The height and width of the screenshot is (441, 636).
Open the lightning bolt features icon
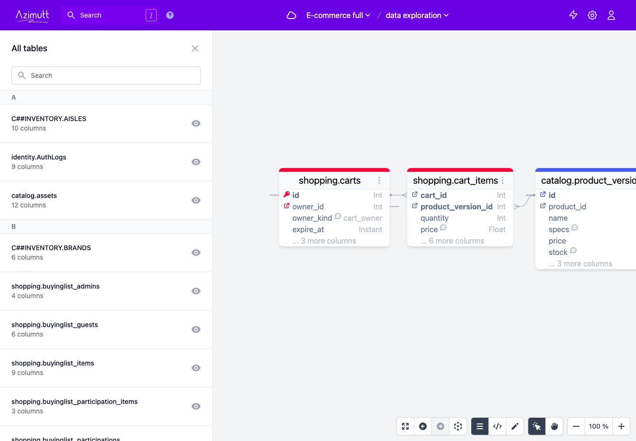tap(573, 15)
